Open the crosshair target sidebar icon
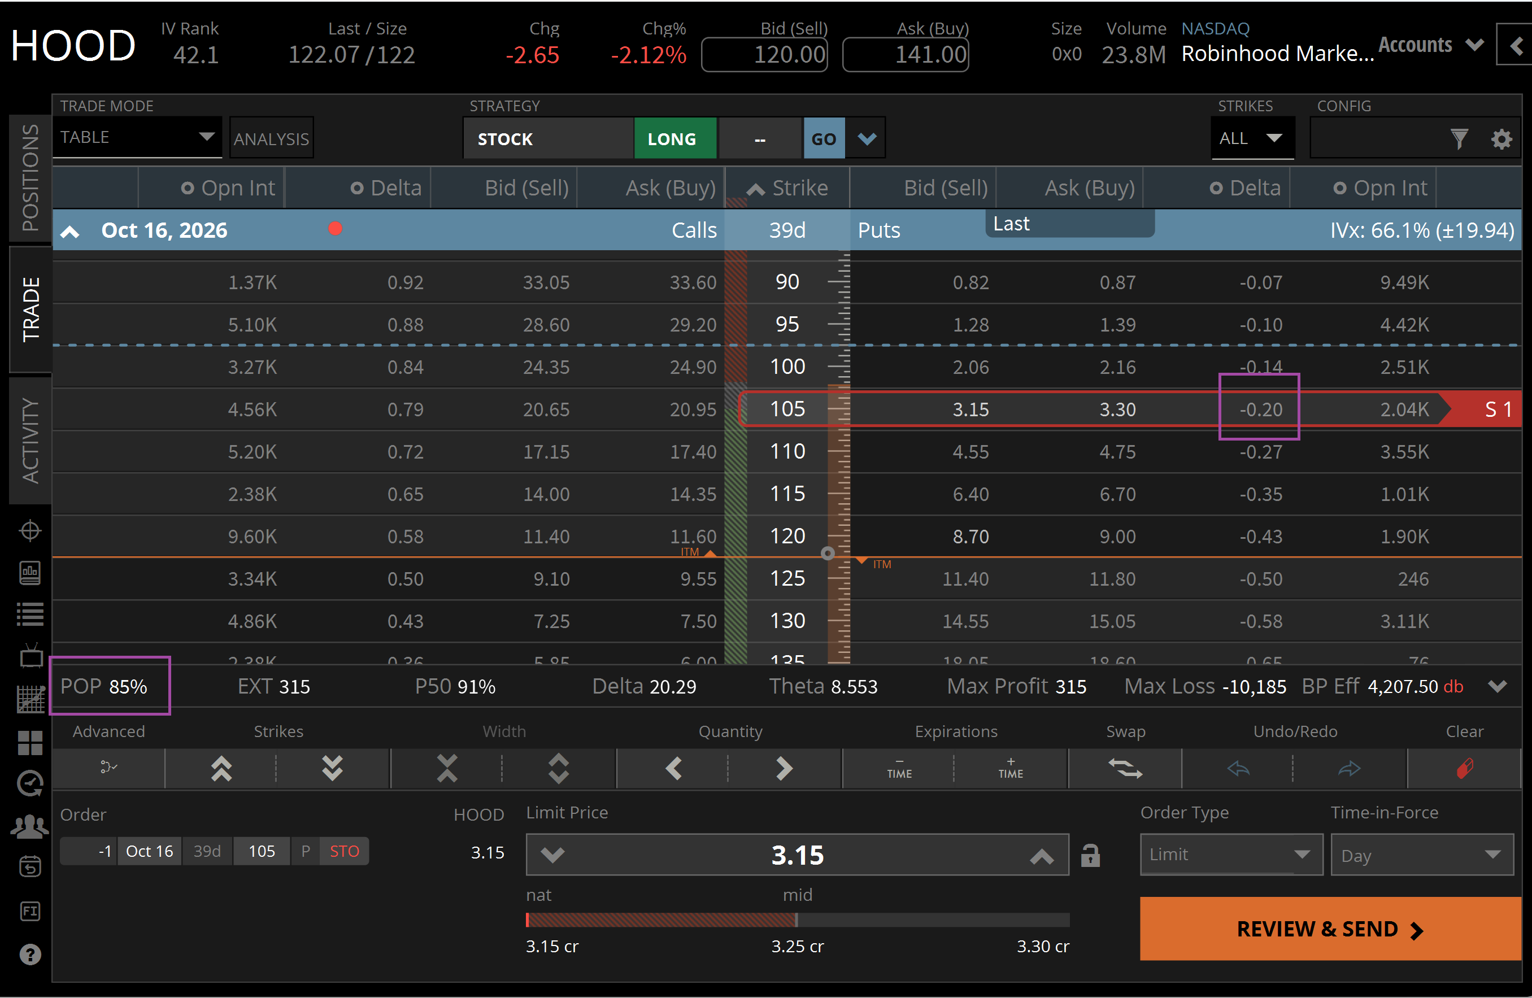1532x998 pixels. pos(29,531)
